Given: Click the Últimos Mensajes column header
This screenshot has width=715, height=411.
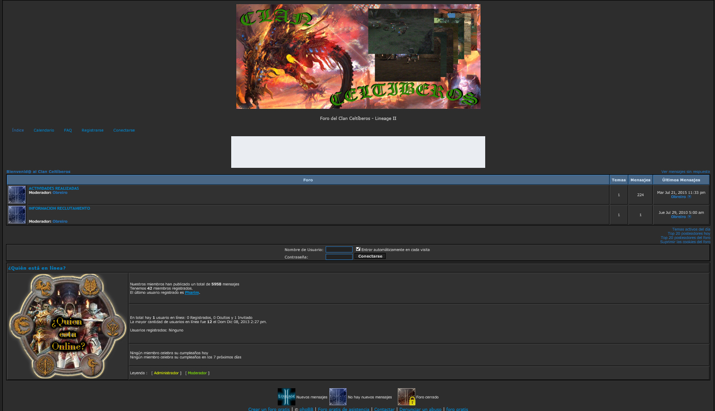Looking at the screenshot, I should coord(681,180).
